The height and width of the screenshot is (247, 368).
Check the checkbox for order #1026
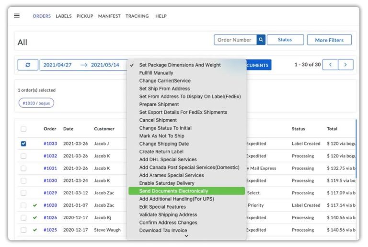[23, 218]
